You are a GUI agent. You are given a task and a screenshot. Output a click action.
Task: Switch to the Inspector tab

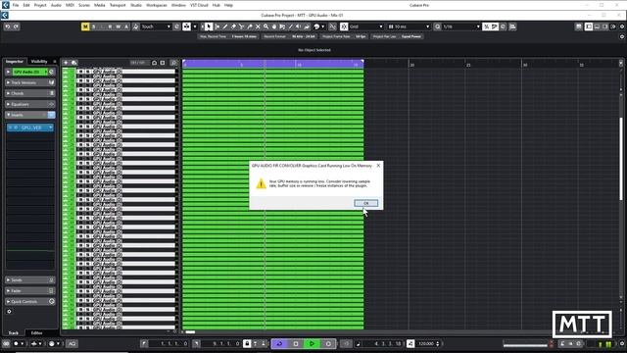pos(15,61)
